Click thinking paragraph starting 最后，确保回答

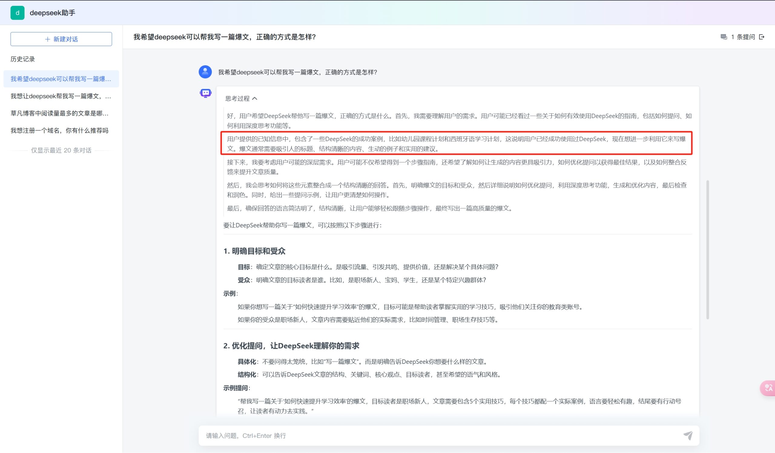point(371,209)
